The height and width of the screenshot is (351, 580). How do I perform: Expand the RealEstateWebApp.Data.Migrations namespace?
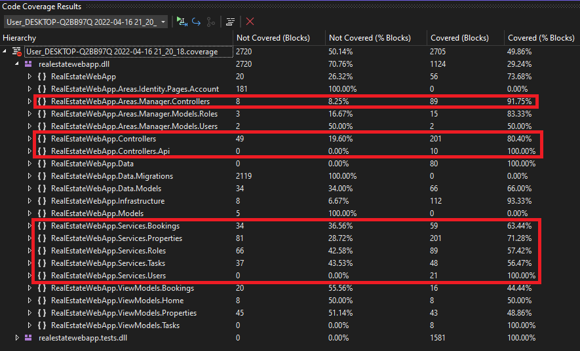point(29,176)
